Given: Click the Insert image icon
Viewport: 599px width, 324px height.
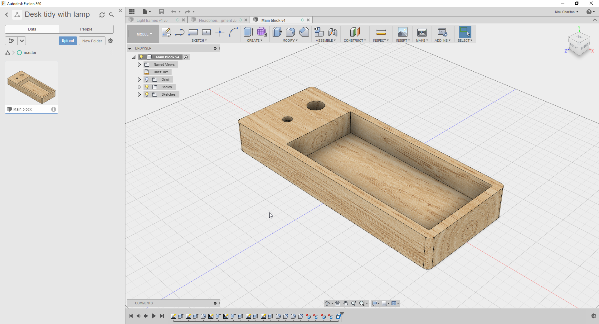Looking at the screenshot, I should (x=403, y=32).
